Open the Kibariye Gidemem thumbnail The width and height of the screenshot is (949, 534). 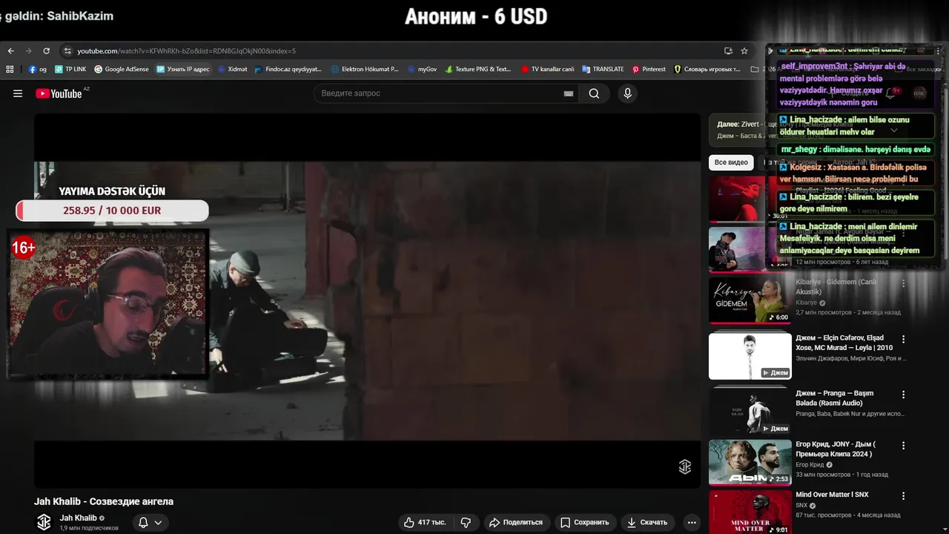click(x=750, y=300)
